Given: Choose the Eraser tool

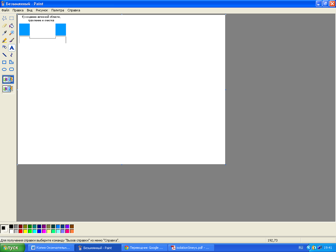Looking at the screenshot, I should click(x=4, y=26).
